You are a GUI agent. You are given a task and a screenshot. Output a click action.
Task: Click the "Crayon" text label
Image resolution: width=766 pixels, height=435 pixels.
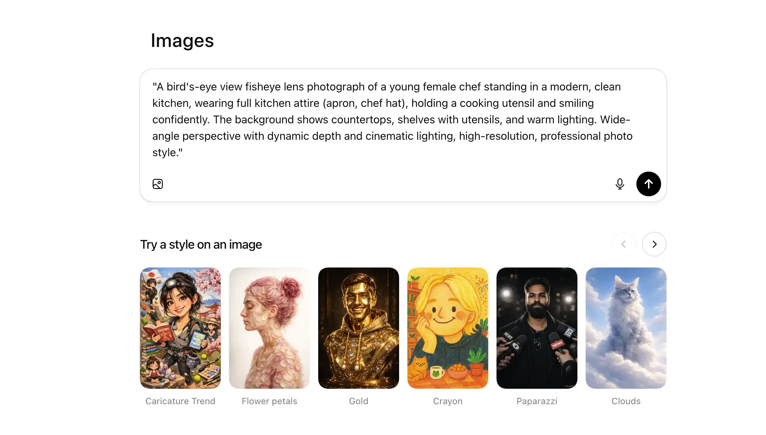tap(448, 401)
